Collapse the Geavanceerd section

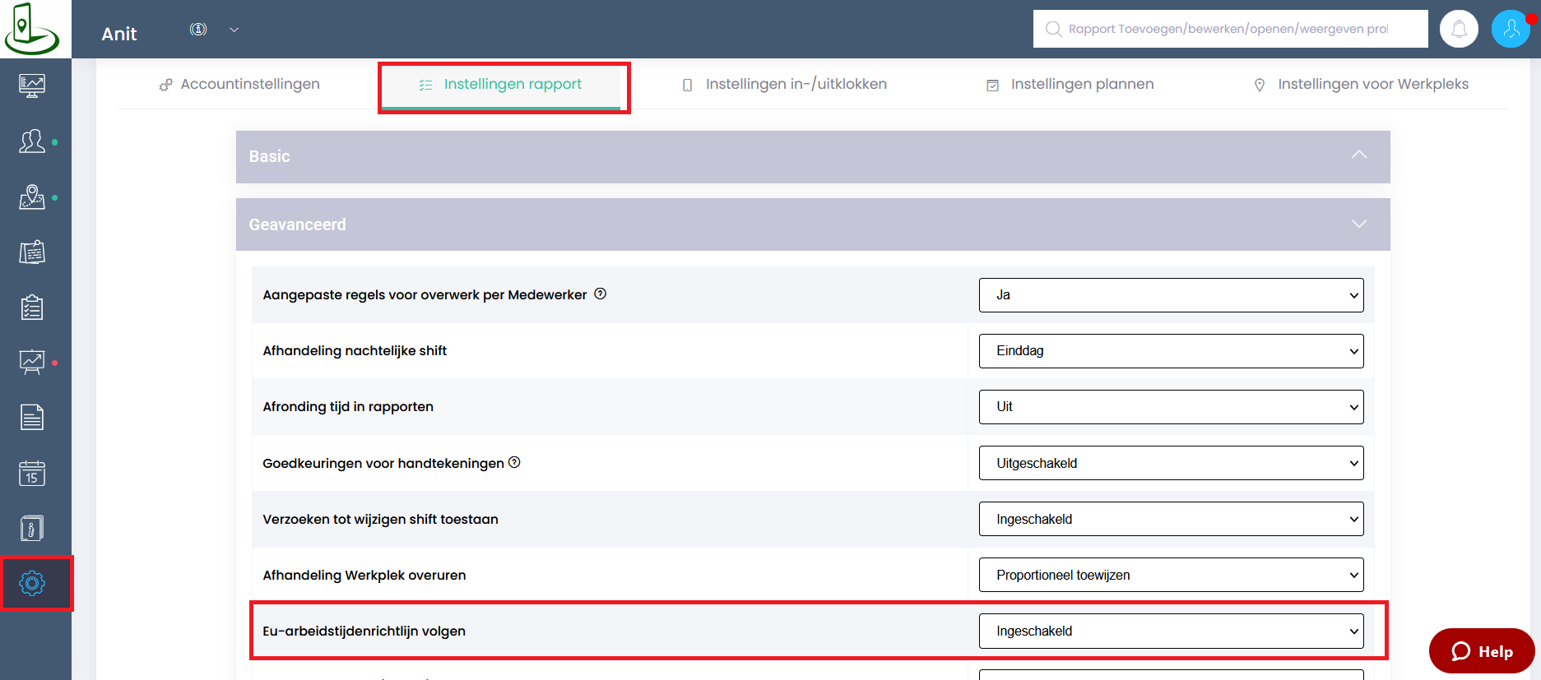(1358, 224)
